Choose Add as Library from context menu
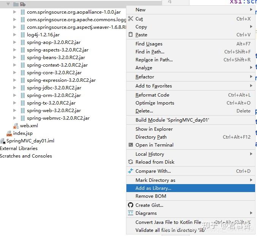This screenshot has width=257, height=236. [153, 188]
